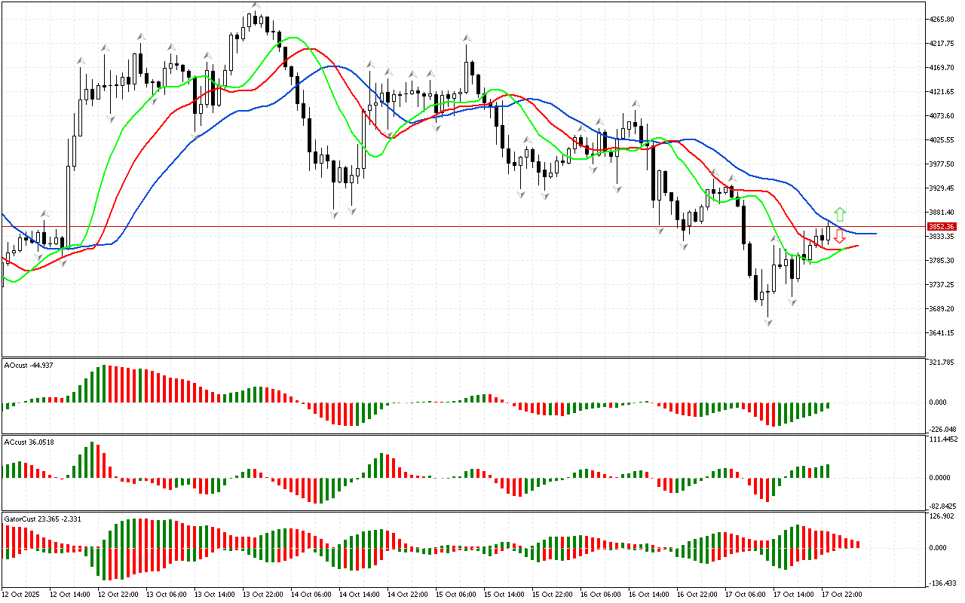Click the right end of the red Alligator line
Viewport: 965px width, 603px height.
857,246
